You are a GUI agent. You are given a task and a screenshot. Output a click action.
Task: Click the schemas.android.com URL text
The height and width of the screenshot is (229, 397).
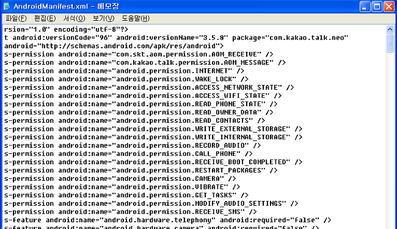(128, 46)
